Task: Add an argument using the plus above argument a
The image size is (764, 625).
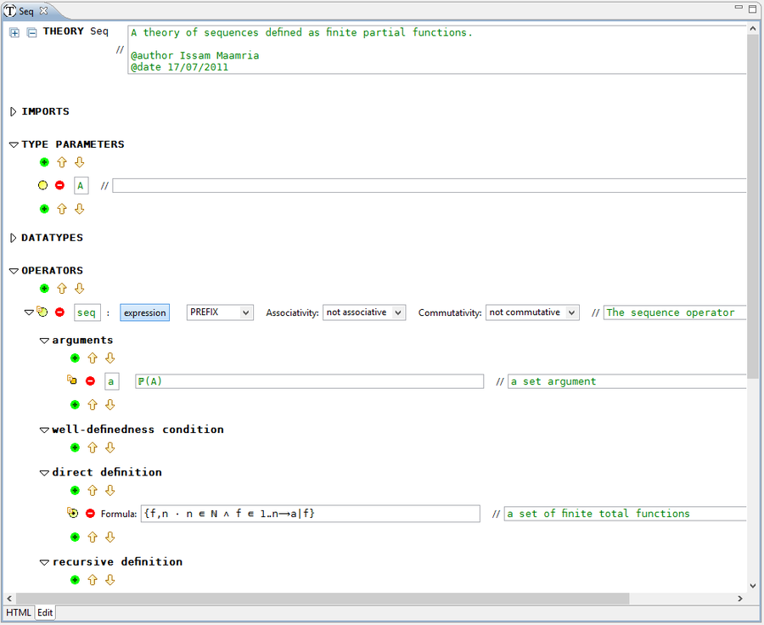Action: tap(75, 358)
